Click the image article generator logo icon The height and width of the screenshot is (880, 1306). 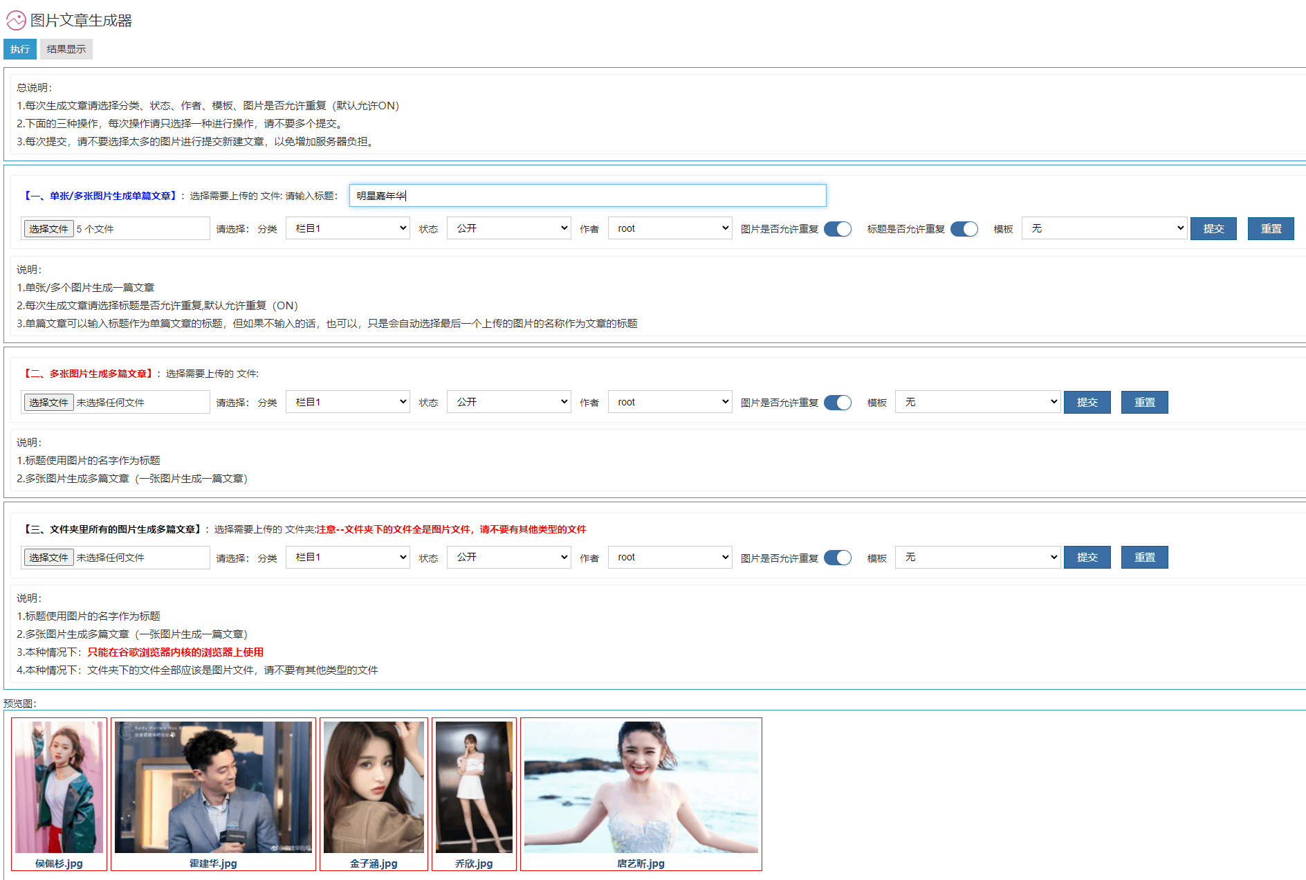pyautogui.click(x=16, y=21)
